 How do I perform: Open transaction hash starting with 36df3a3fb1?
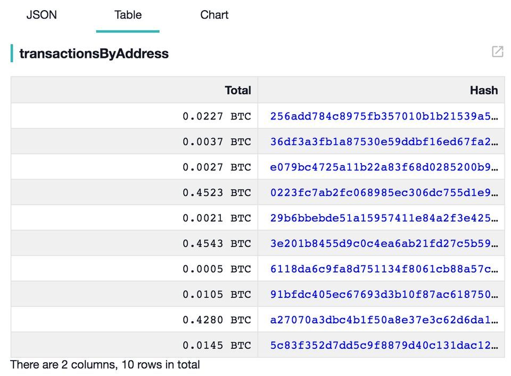[383, 142]
